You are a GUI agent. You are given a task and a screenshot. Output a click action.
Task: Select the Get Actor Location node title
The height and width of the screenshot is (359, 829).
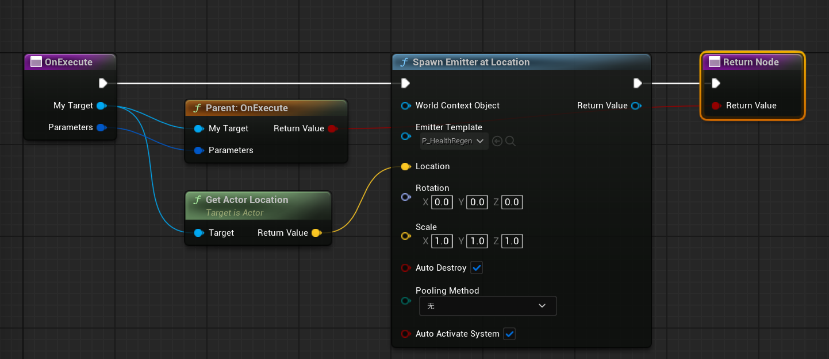(247, 200)
